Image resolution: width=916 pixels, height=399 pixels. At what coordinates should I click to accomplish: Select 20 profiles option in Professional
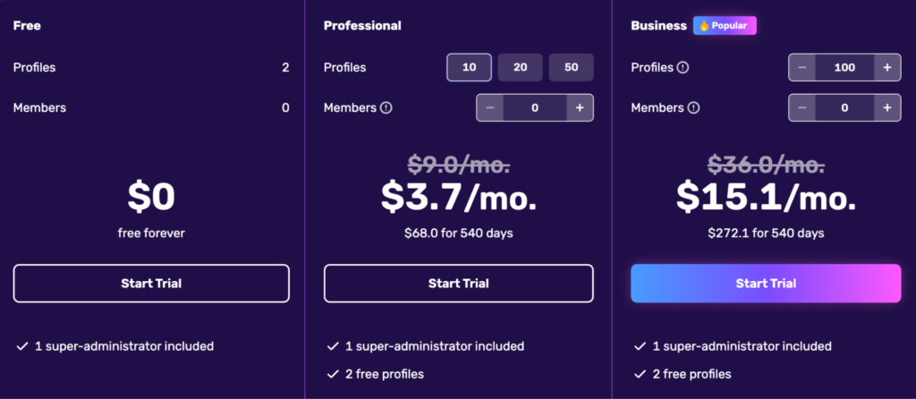(520, 68)
